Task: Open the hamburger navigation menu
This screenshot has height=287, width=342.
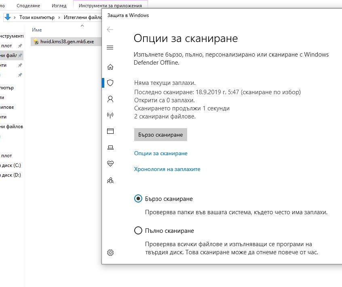Action: pos(110,47)
